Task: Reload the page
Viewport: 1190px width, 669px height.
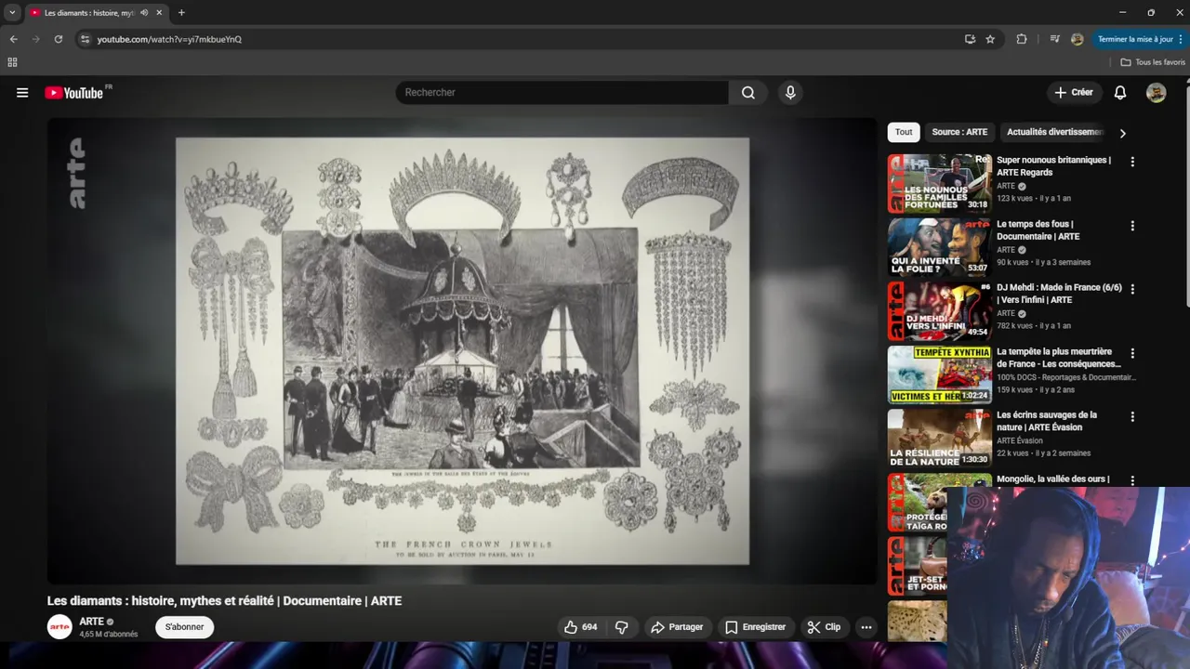Action: click(x=58, y=39)
